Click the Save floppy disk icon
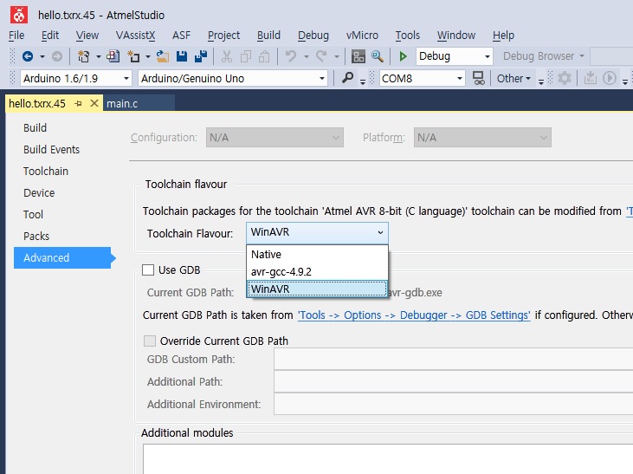633x474 pixels. (x=182, y=56)
